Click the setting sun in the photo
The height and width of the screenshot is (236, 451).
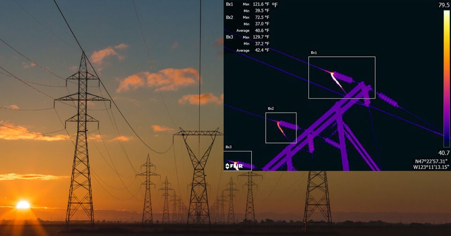point(23,205)
